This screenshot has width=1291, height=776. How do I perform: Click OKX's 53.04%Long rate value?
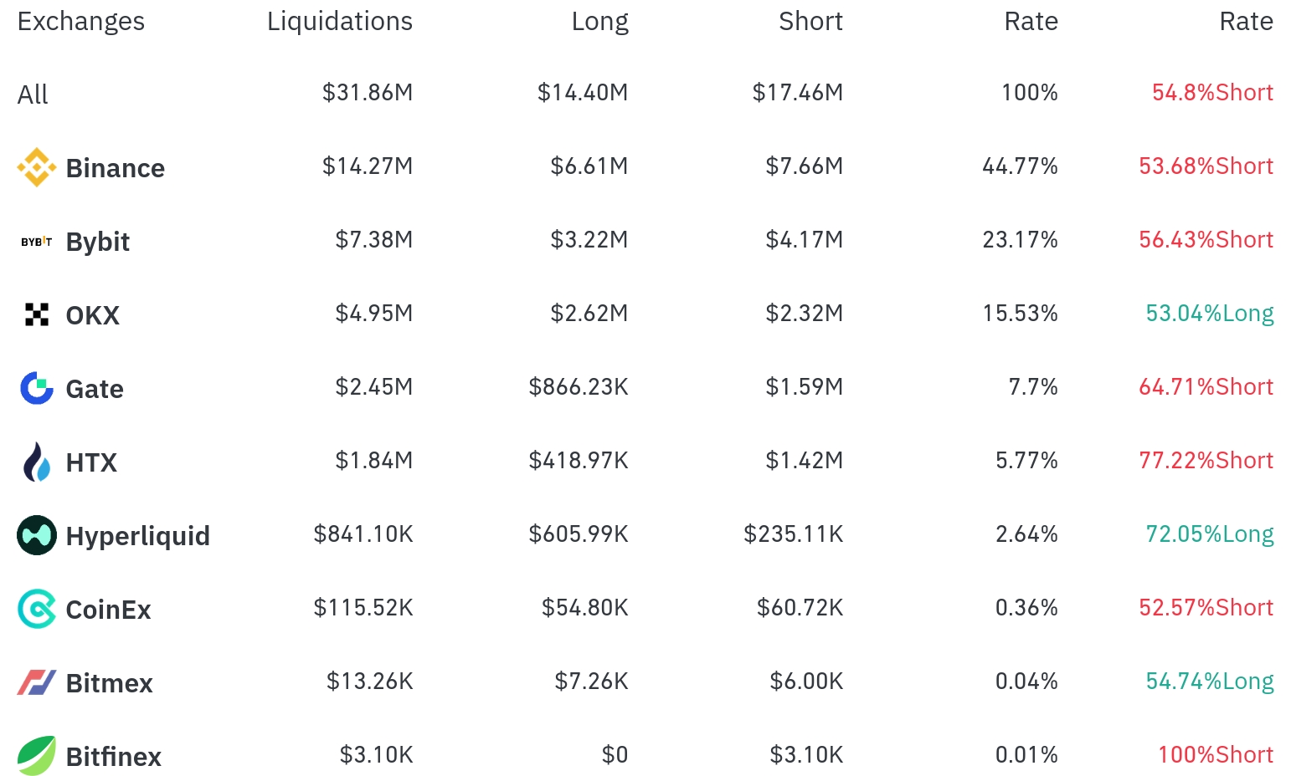click(x=1210, y=314)
